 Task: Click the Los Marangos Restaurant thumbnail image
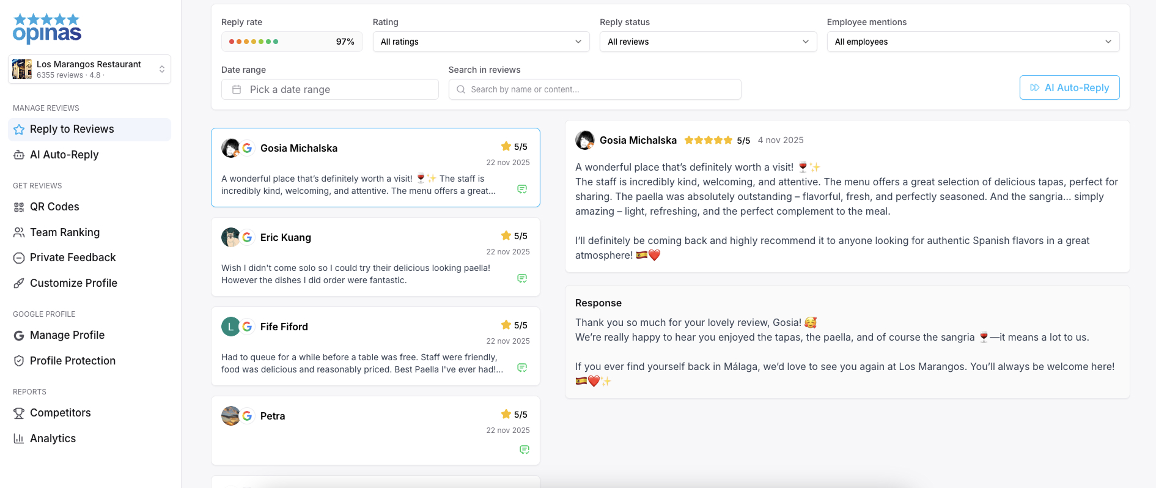22,69
